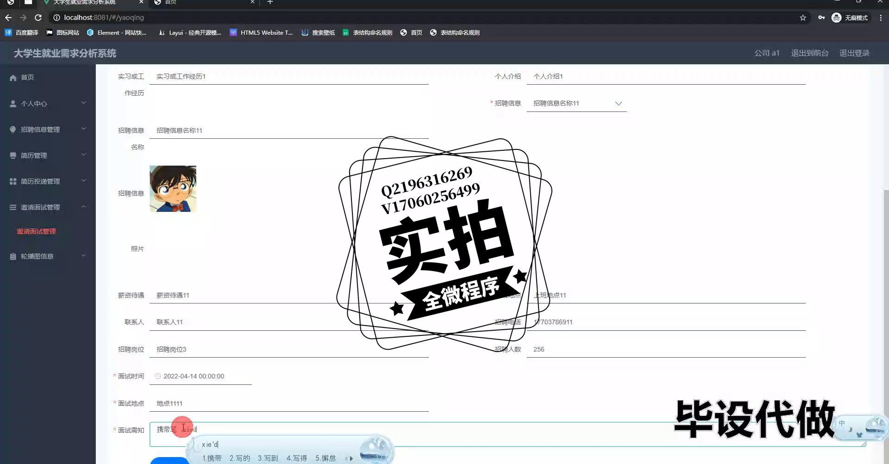Click the 大学生就业需求分析系统 title

point(65,53)
